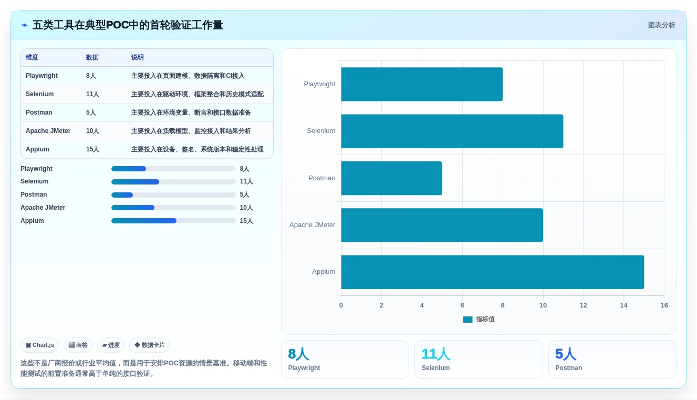697x400 pixels.
Task: Click the Playwright progress list label
Action: point(36,169)
